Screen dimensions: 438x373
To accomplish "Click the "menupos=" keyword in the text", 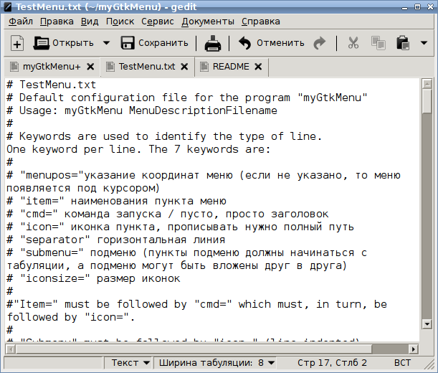I will coord(52,175).
